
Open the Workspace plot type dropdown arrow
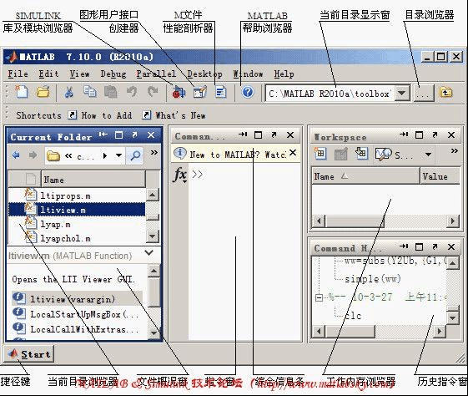(x=428, y=155)
